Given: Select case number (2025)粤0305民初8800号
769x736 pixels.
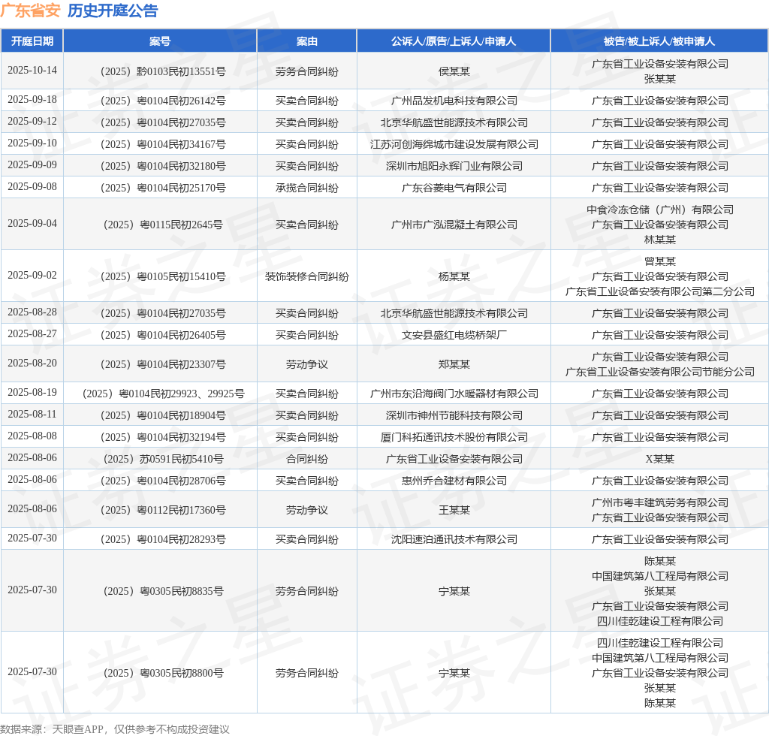Looking at the screenshot, I should [163, 673].
